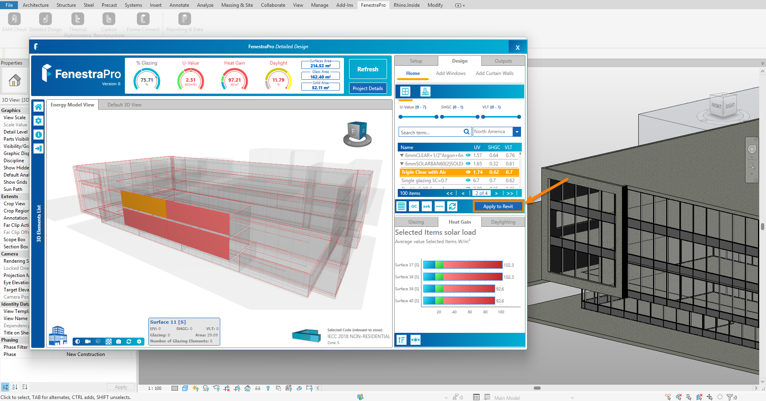Click the ask icon button
766x401 pixels.
point(427,206)
